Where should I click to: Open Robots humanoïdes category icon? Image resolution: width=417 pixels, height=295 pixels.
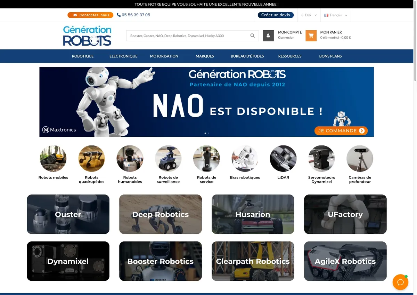(130, 159)
